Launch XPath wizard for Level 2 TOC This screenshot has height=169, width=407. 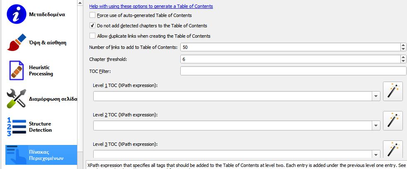point(393,121)
